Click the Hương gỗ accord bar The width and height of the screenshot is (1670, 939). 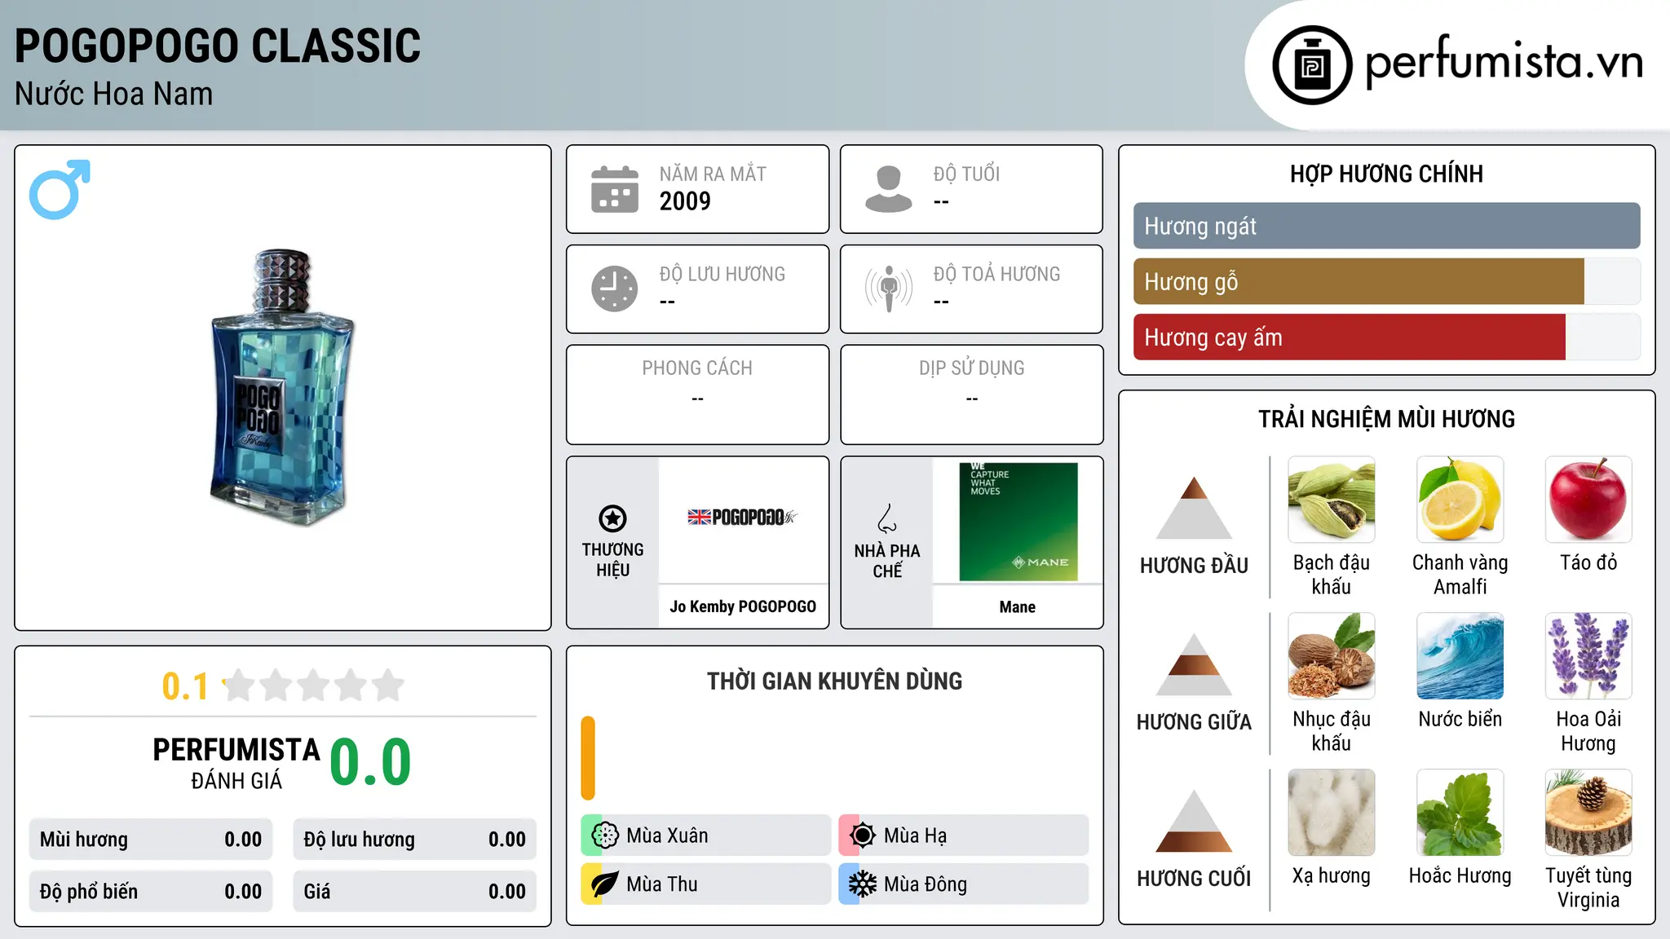1386,281
